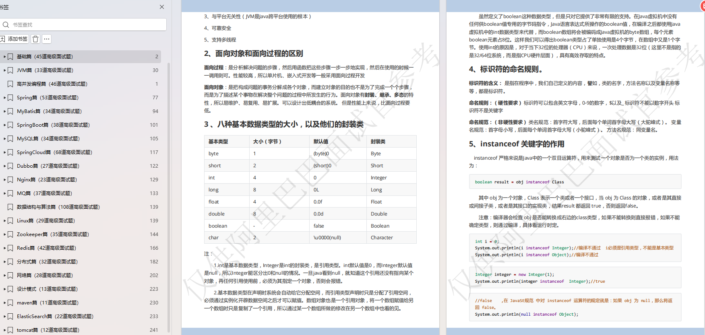Click the search magnifier icon in bookmark panel
The image size is (705, 335).
pyautogui.click(x=6, y=25)
